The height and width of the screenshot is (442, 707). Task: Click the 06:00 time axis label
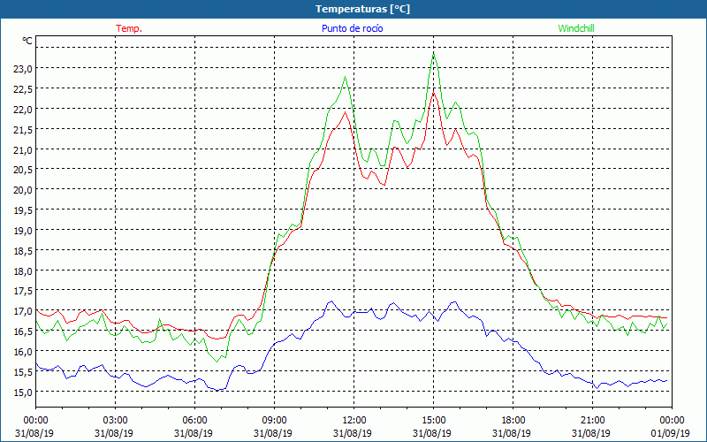[194, 421]
